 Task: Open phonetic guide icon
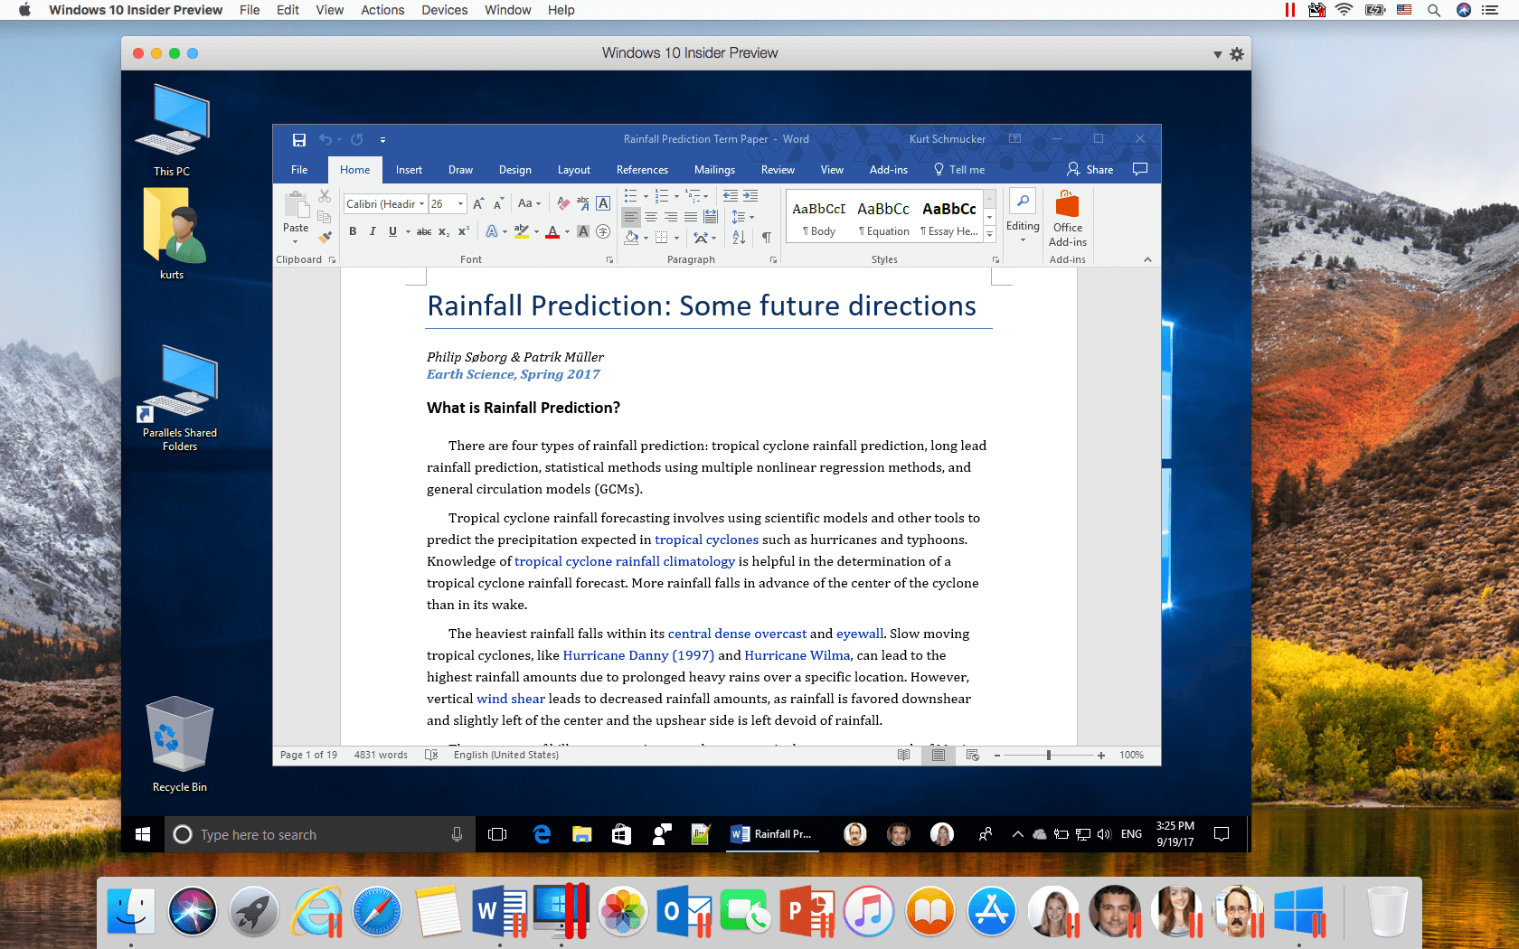click(583, 203)
